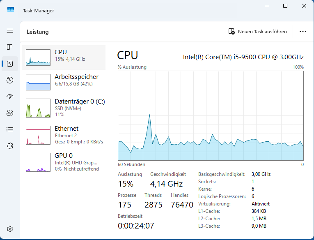The height and width of the screenshot is (240, 314).
Task: Click the L3-Cache value 9,0 MB
Action: 259,226
